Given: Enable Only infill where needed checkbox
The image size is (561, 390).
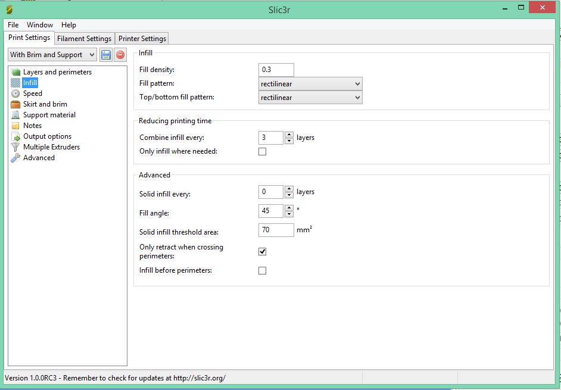Looking at the screenshot, I should pyautogui.click(x=263, y=152).
